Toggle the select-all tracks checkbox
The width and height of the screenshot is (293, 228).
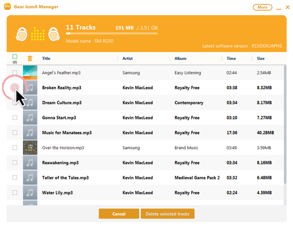pos(15,57)
